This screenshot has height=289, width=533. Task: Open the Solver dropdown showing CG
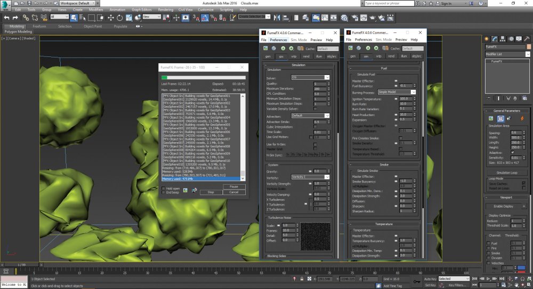coord(310,77)
